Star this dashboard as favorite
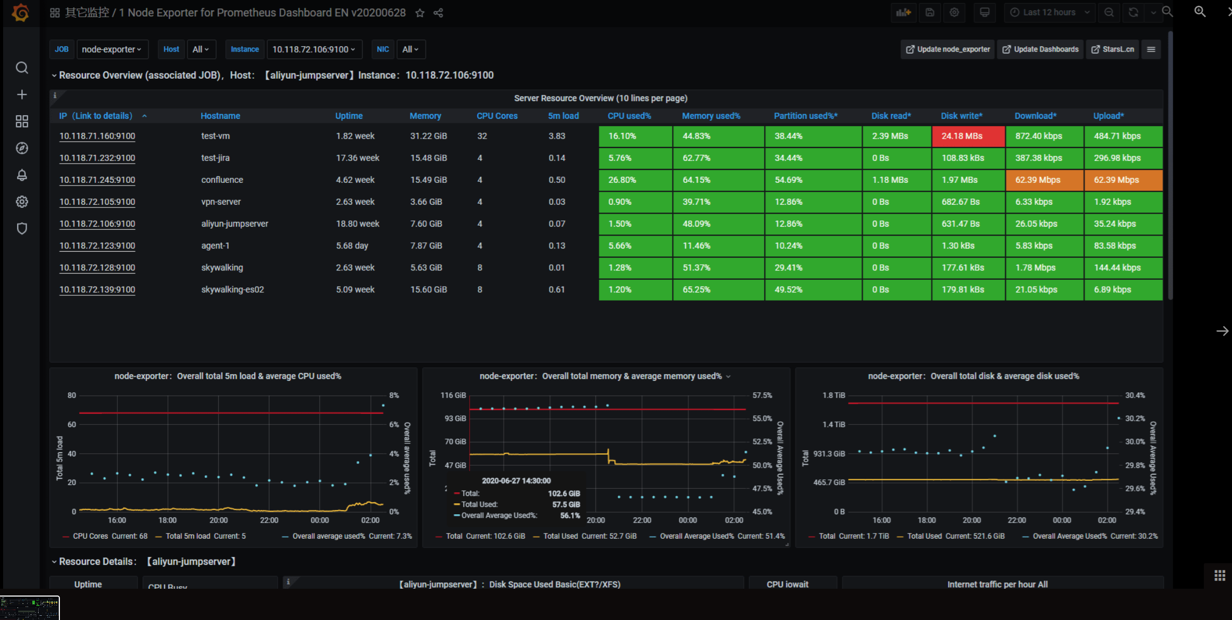1232x620 pixels. tap(420, 13)
